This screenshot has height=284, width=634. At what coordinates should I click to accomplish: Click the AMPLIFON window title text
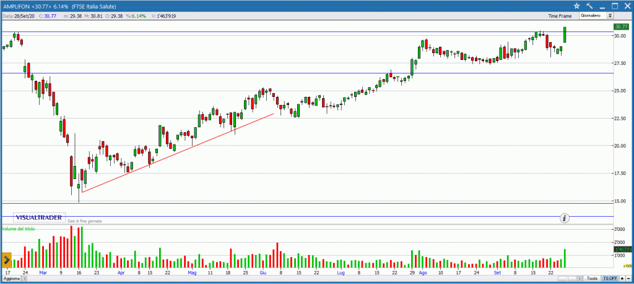[59, 6]
